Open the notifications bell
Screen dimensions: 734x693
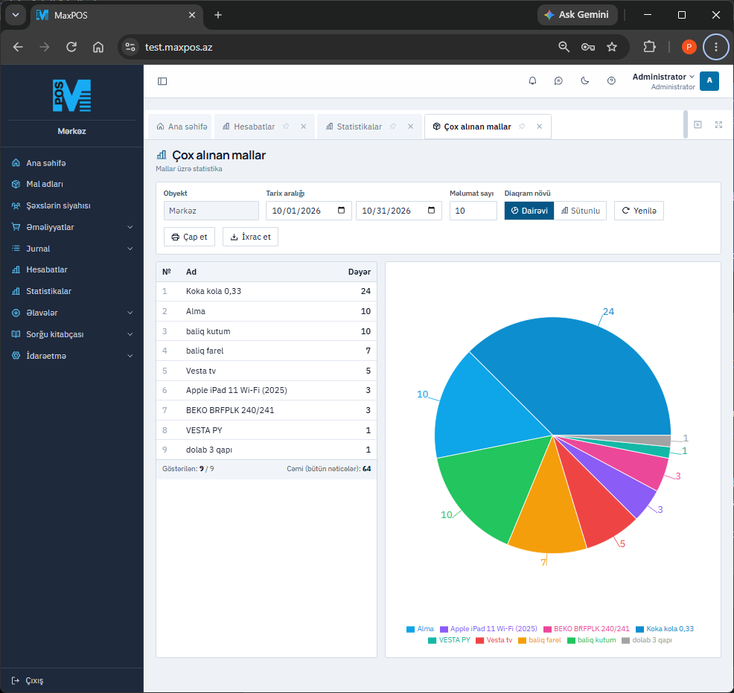point(532,81)
